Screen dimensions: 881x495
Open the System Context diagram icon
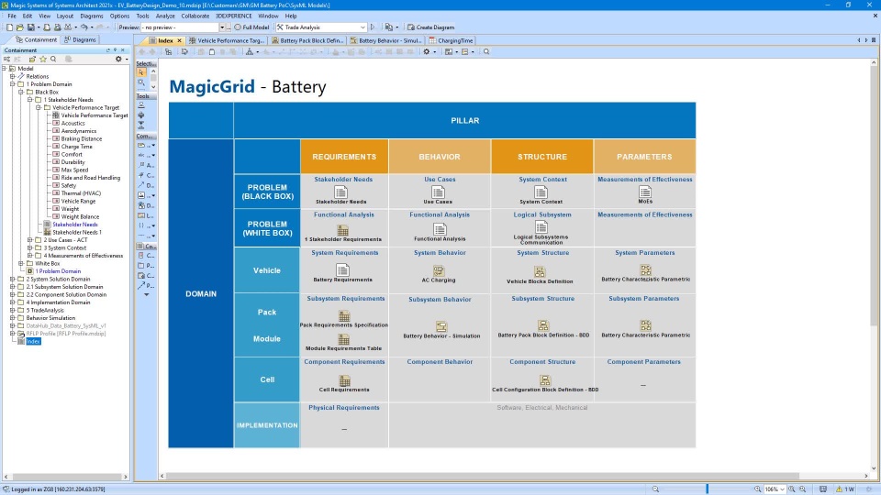(x=541, y=192)
